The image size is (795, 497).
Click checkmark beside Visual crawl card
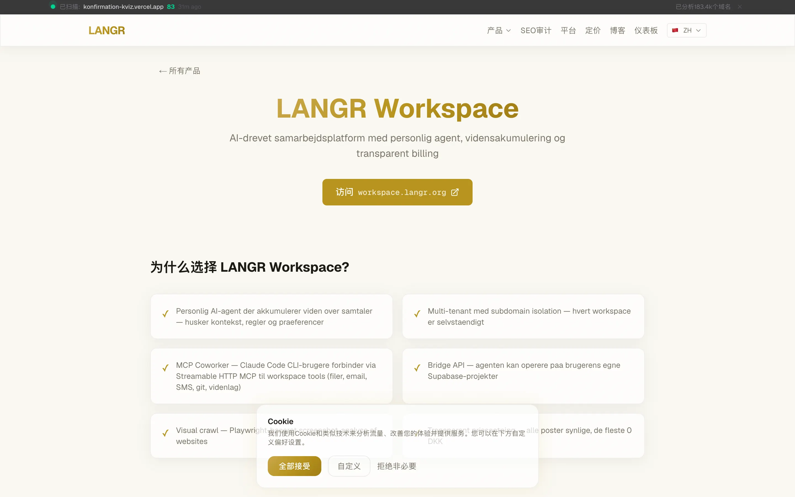pos(166,433)
